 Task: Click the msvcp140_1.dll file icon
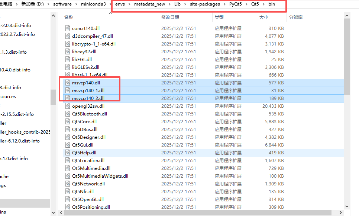[68, 91]
